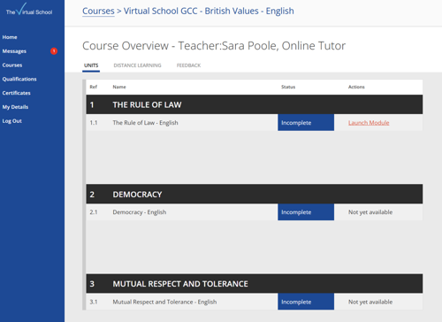Open Messages in the sidebar

point(14,51)
